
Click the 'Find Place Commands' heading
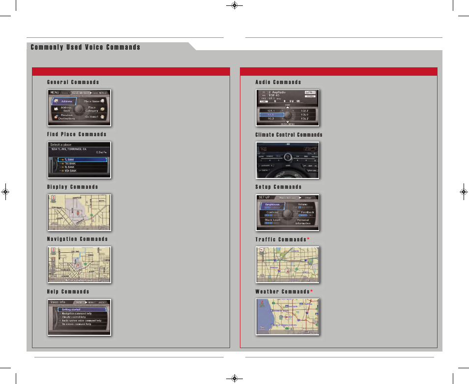[x=77, y=134]
